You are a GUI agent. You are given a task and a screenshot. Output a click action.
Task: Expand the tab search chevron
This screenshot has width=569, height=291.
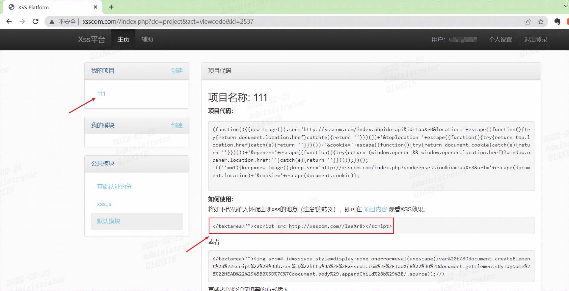(566, 6)
